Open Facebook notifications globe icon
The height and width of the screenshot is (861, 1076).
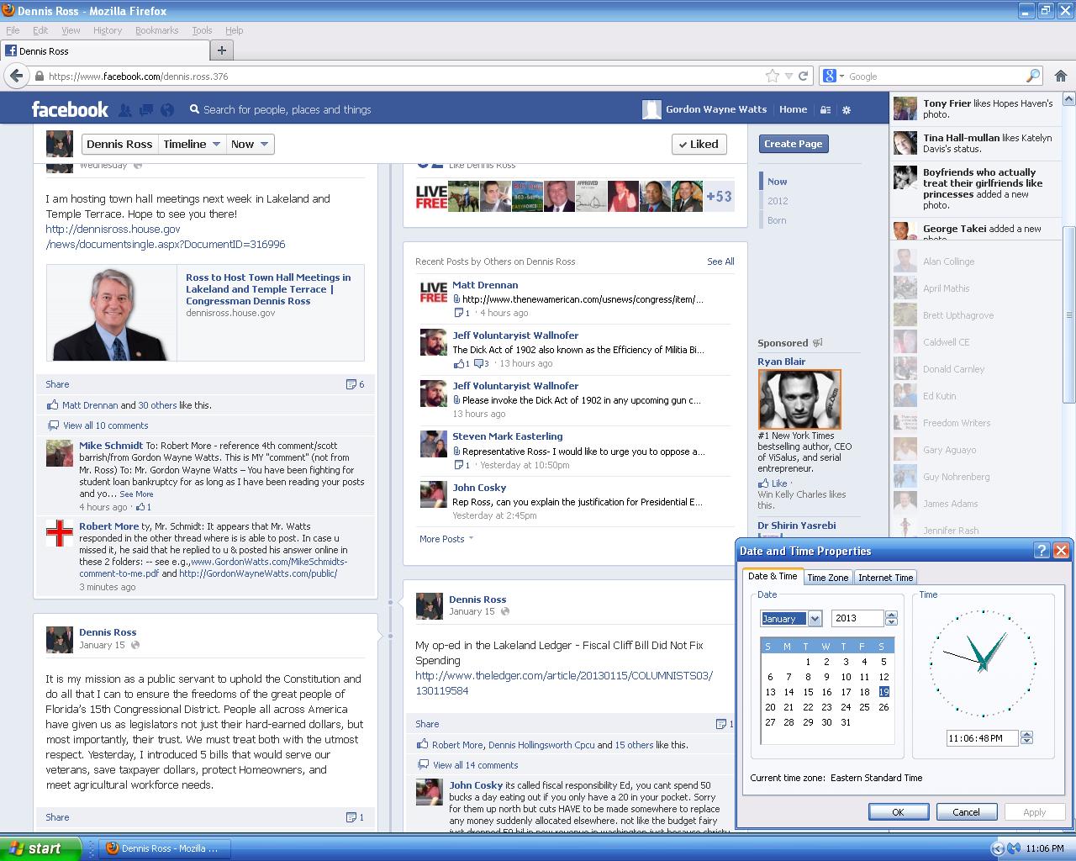coord(167,110)
